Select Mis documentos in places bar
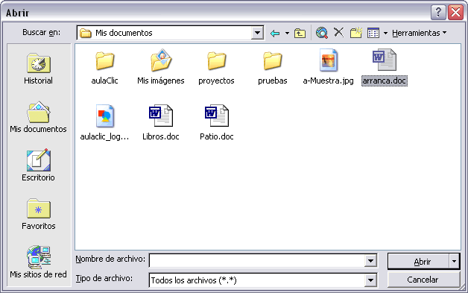 coord(38,117)
